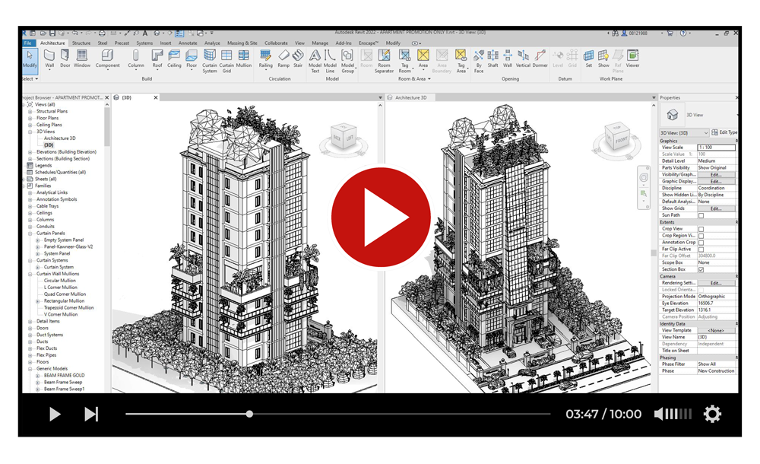Click the video progress slider handle

click(249, 414)
